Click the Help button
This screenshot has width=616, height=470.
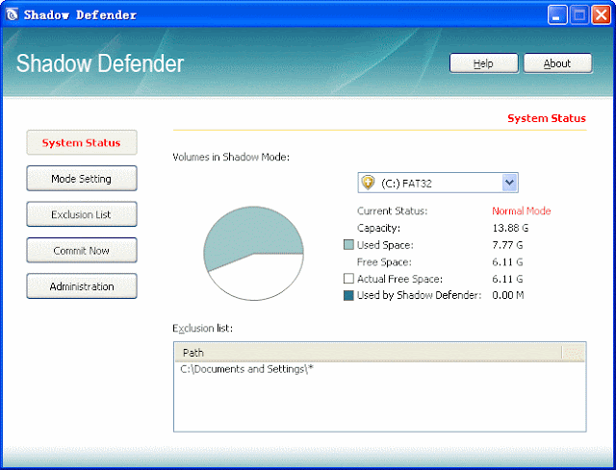pos(483,63)
